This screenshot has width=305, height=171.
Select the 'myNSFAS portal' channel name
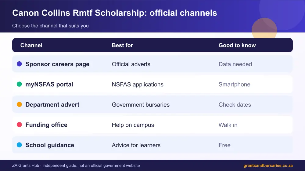coord(49,84)
